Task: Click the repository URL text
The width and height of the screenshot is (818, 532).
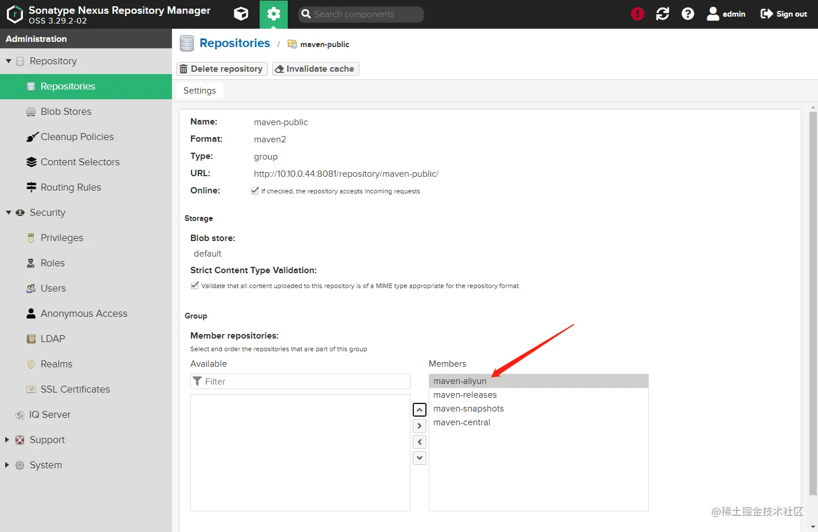Action: [x=346, y=174]
